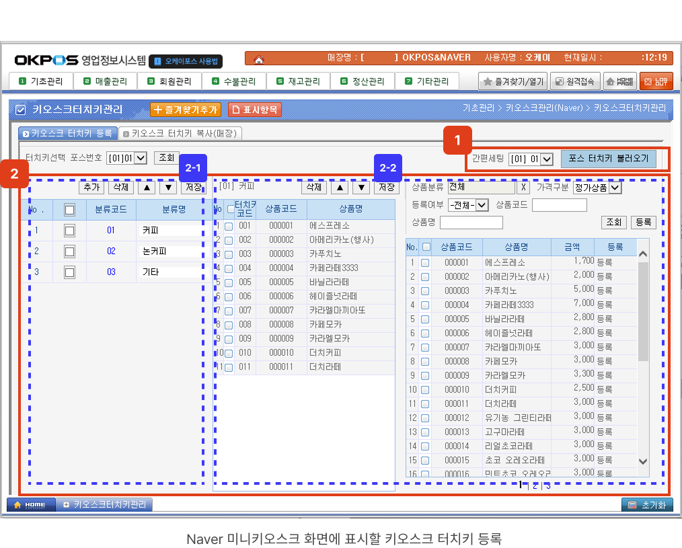The width and height of the screenshot is (682, 548).
Task: Click the 포스 터치키 불러오기 button
Action: tap(608, 159)
